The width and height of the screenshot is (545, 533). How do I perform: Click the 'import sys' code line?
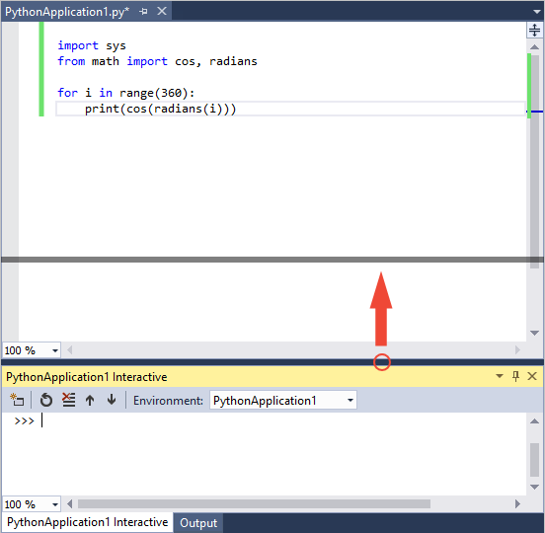[x=92, y=45]
